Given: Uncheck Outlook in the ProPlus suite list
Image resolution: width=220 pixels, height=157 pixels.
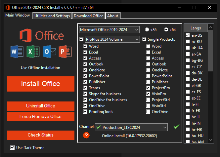Looking at the screenshot, I should coord(85,64).
